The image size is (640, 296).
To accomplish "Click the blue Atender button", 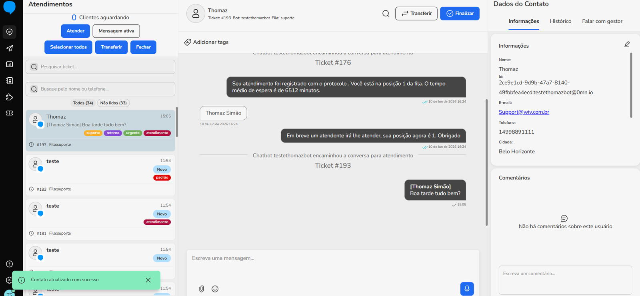I will tap(76, 31).
